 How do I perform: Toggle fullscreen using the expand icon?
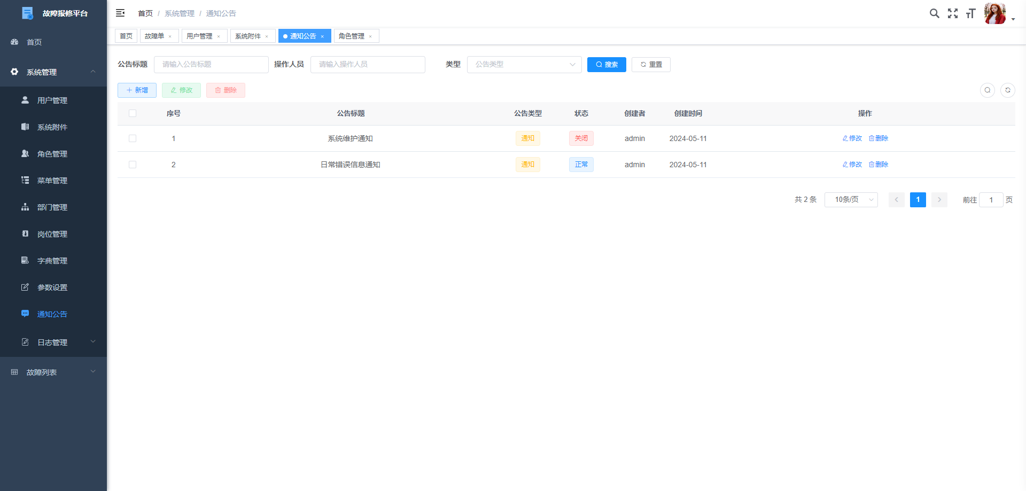953,13
